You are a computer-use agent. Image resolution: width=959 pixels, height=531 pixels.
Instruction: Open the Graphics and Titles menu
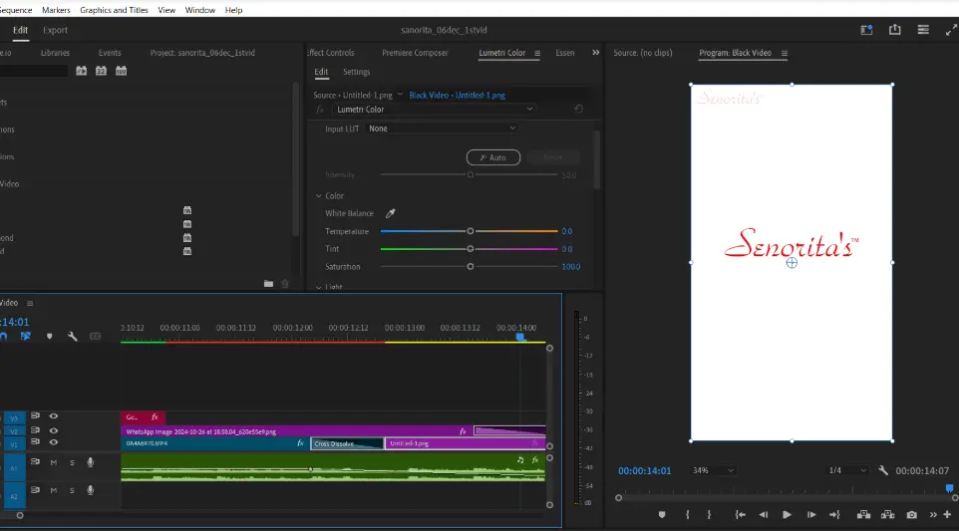[x=114, y=10]
